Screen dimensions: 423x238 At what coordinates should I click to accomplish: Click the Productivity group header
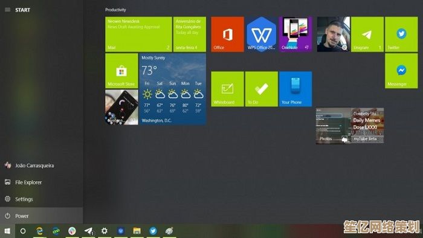115,10
